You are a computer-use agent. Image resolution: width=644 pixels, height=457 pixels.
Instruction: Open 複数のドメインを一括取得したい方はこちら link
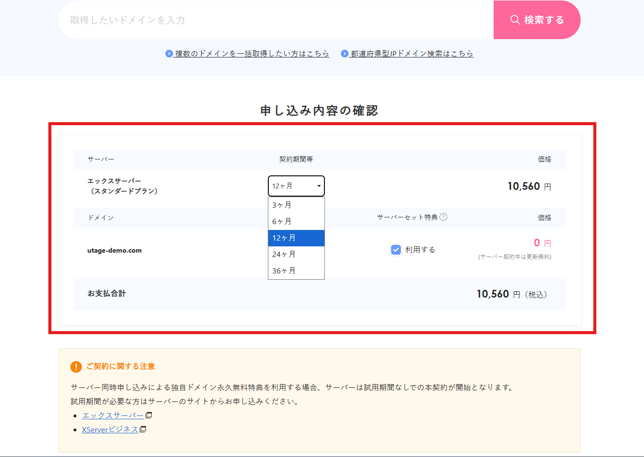click(251, 54)
